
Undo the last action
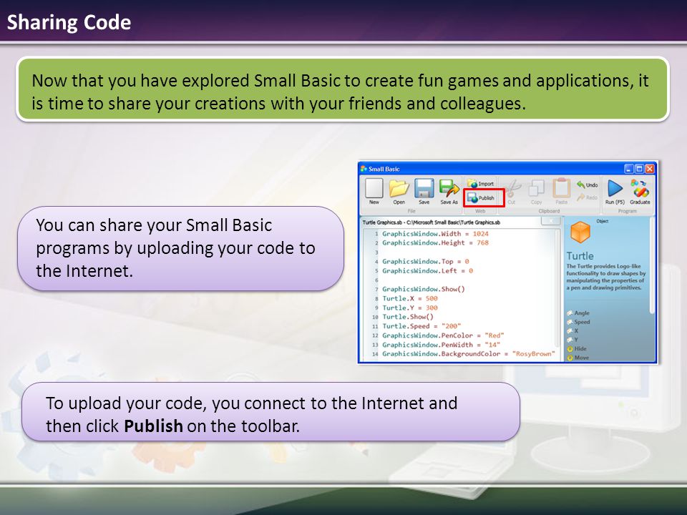587,185
